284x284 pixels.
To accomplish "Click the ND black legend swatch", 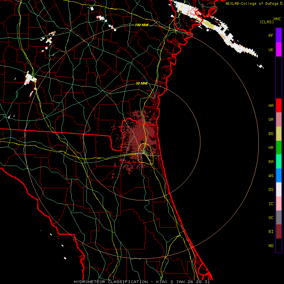I will tap(279, 246).
